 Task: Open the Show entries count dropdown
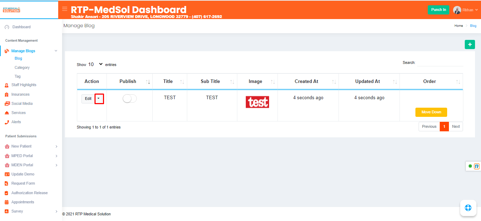pos(95,64)
